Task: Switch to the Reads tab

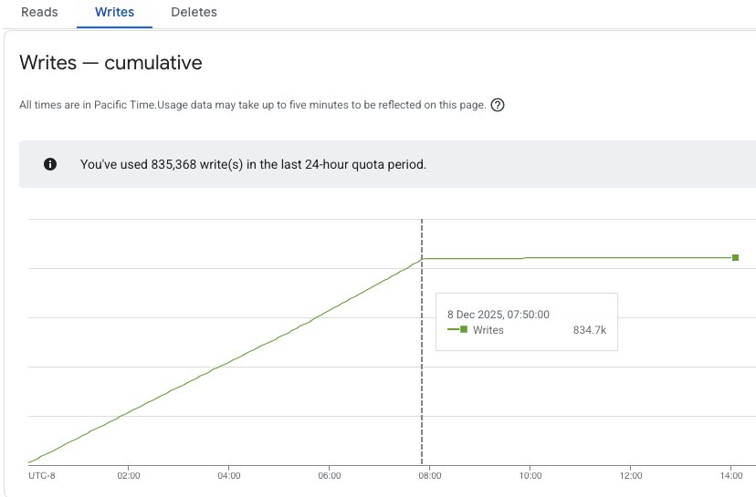Action: 39,13
